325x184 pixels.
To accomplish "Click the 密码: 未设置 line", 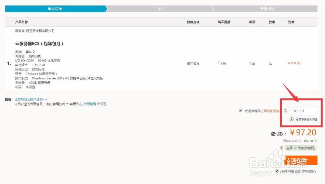I will tap(25, 87).
